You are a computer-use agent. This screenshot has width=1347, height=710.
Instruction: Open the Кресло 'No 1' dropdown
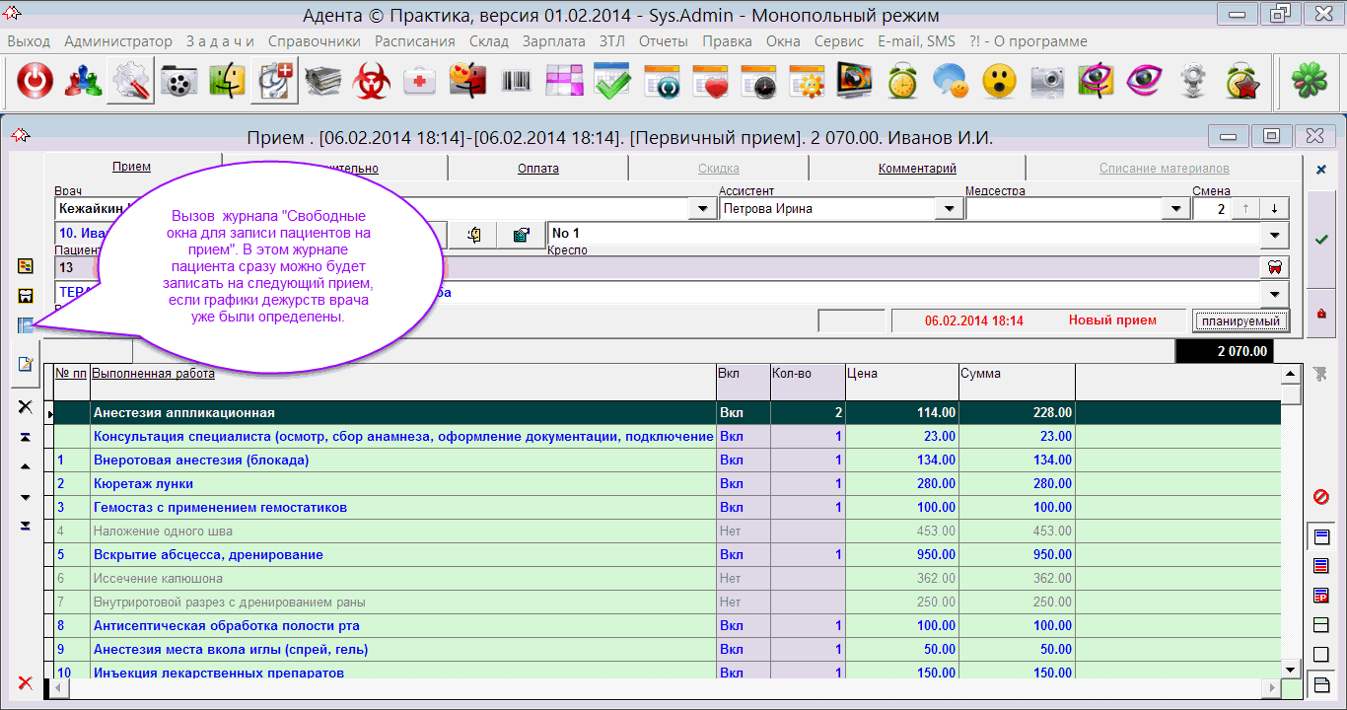pos(1275,235)
